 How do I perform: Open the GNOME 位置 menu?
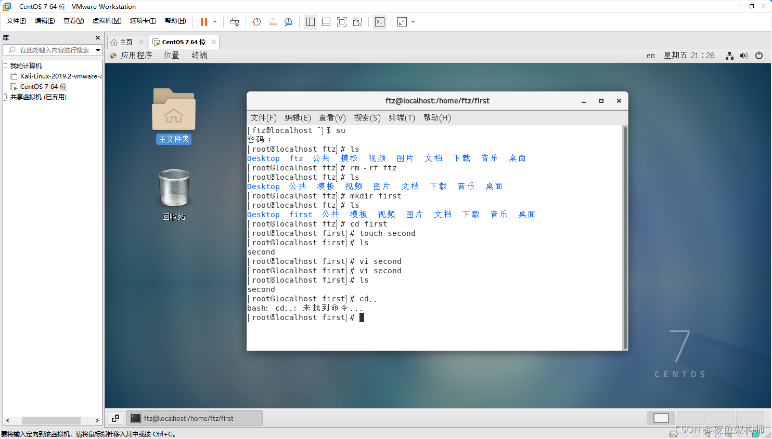(x=171, y=55)
